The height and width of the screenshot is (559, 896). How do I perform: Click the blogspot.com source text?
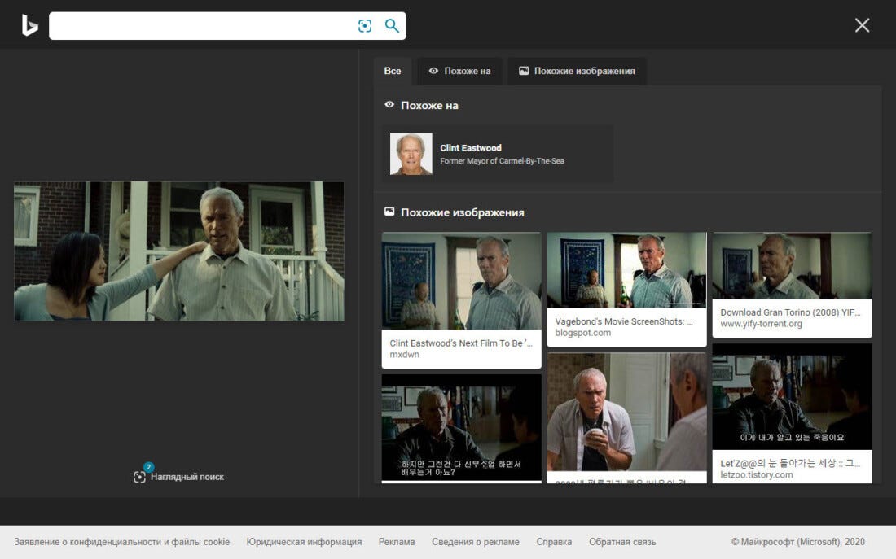coord(583,333)
